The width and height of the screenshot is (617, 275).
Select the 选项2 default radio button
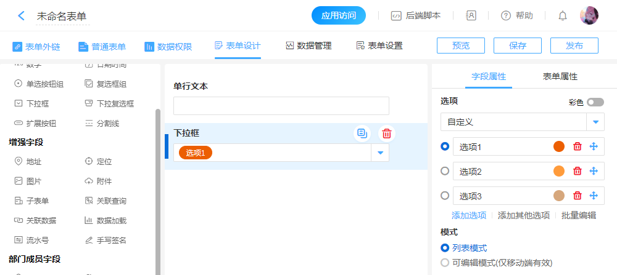pos(445,171)
